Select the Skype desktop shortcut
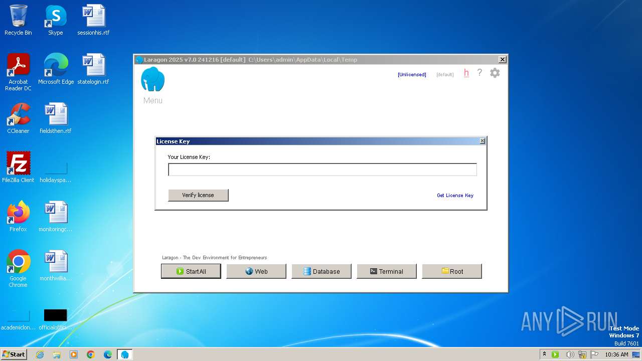 [x=55, y=20]
